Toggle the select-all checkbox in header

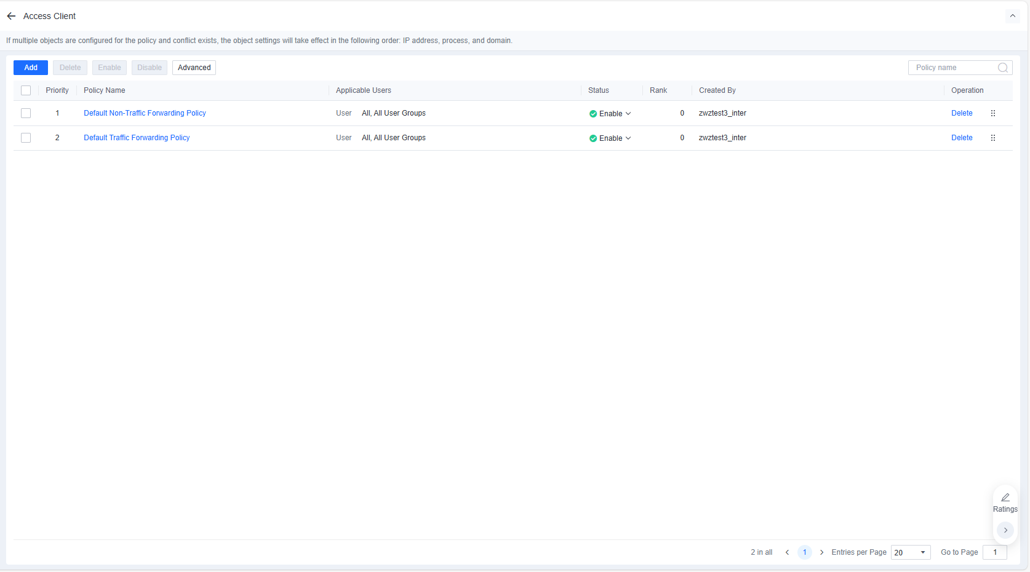(x=26, y=90)
